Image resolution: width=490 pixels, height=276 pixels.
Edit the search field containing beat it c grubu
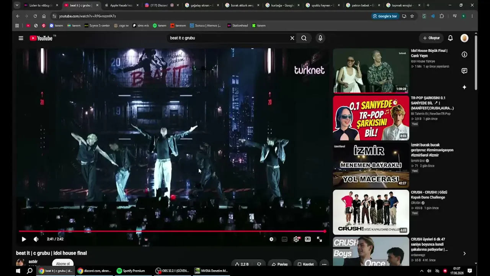(228, 38)
